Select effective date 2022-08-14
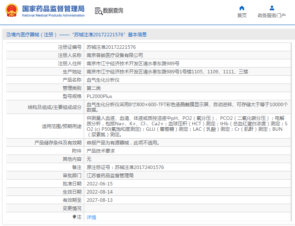This screenshot has height=226, width=295. click(99, 192)
